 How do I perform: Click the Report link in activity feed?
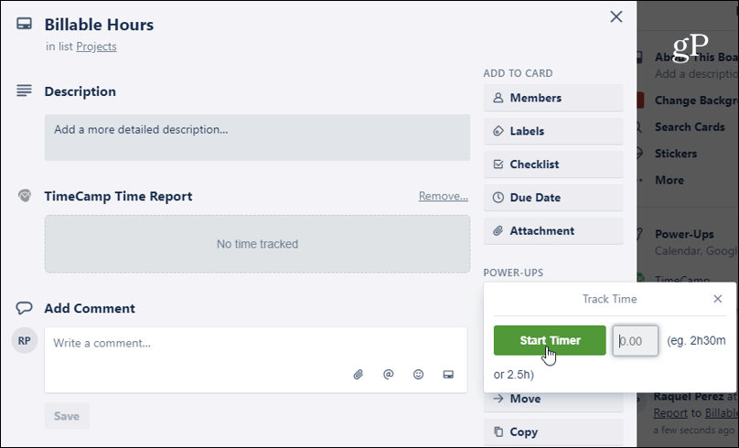click(670, 413)
